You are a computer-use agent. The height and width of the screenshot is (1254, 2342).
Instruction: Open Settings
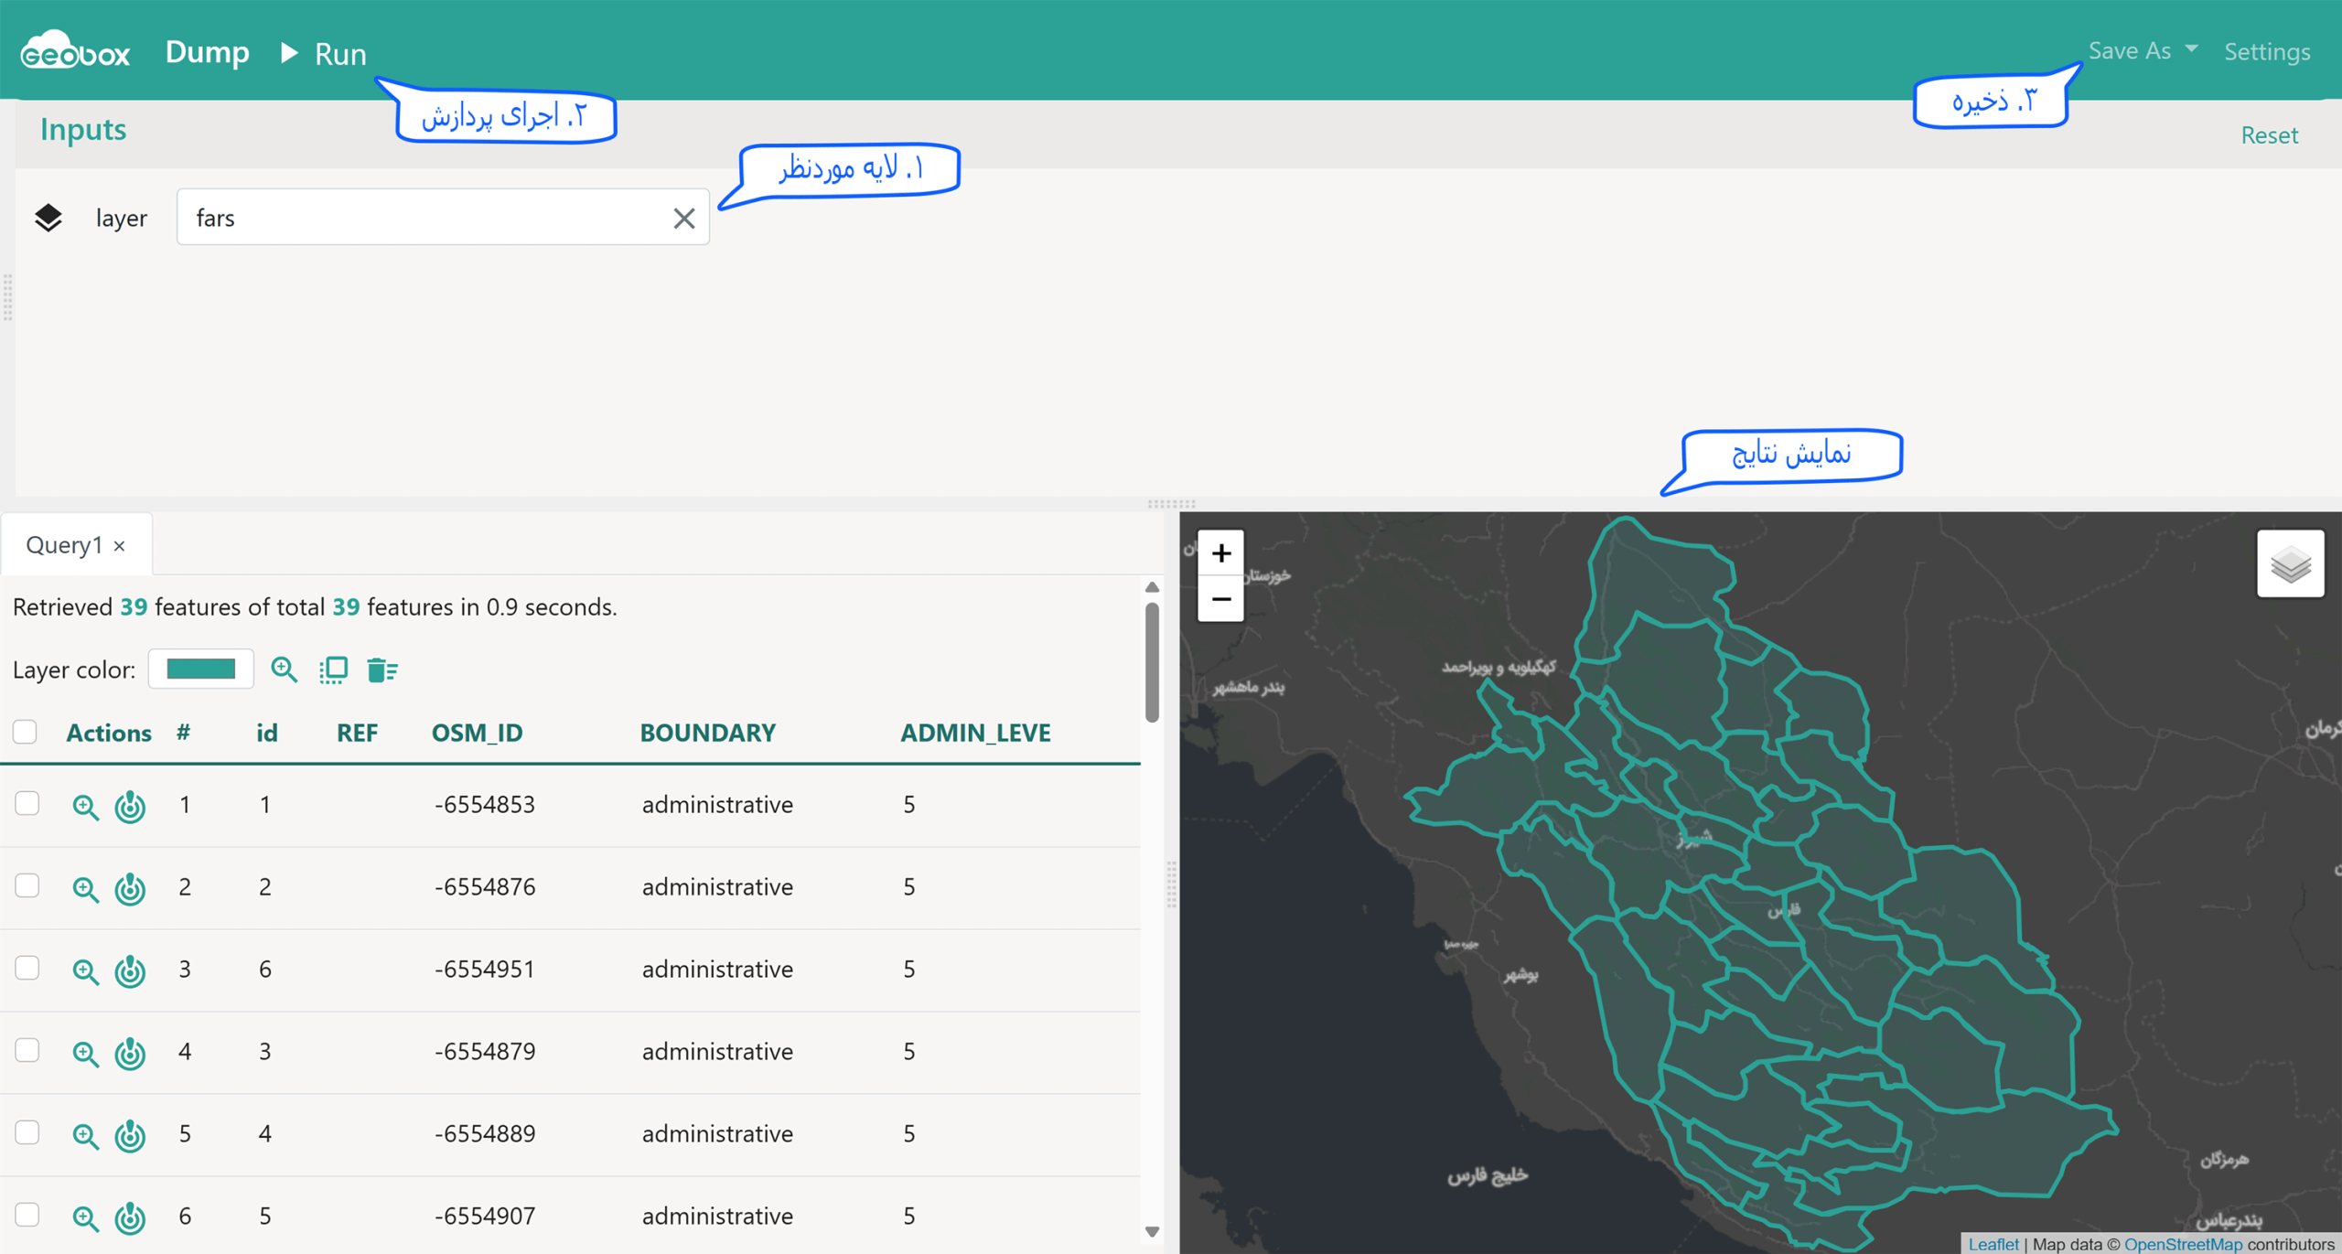(x=2267, y=51)
